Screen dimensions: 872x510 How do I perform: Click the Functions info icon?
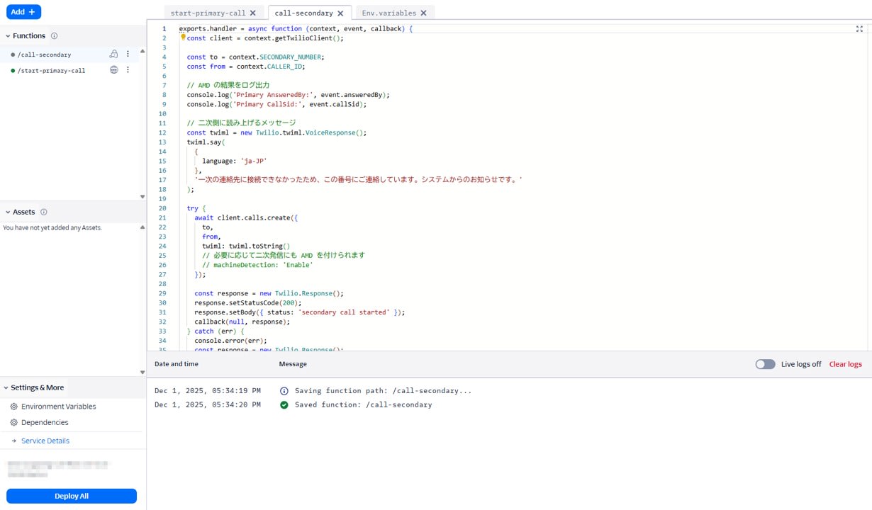pos(56,35)
